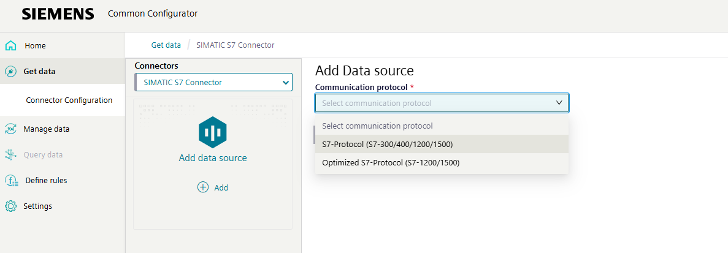Click the Settings gear icon
Viewport: 728px width, 253px height.
click(10, 206)
